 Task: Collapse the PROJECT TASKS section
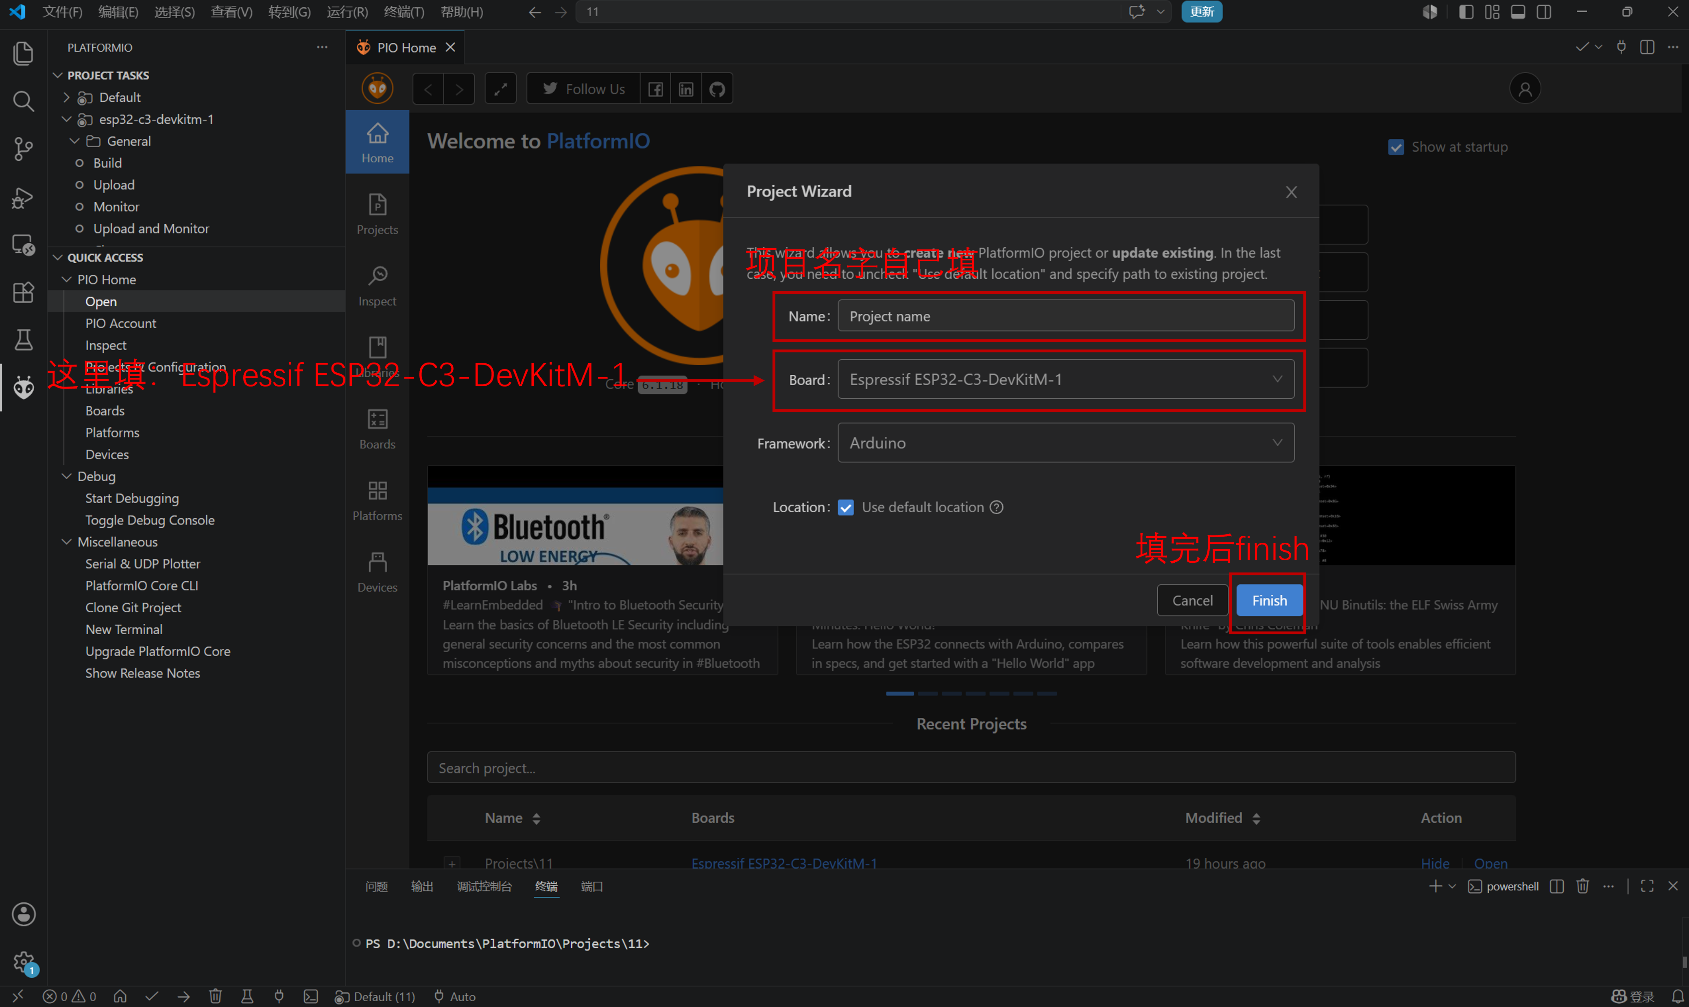(x=58, y=75)
